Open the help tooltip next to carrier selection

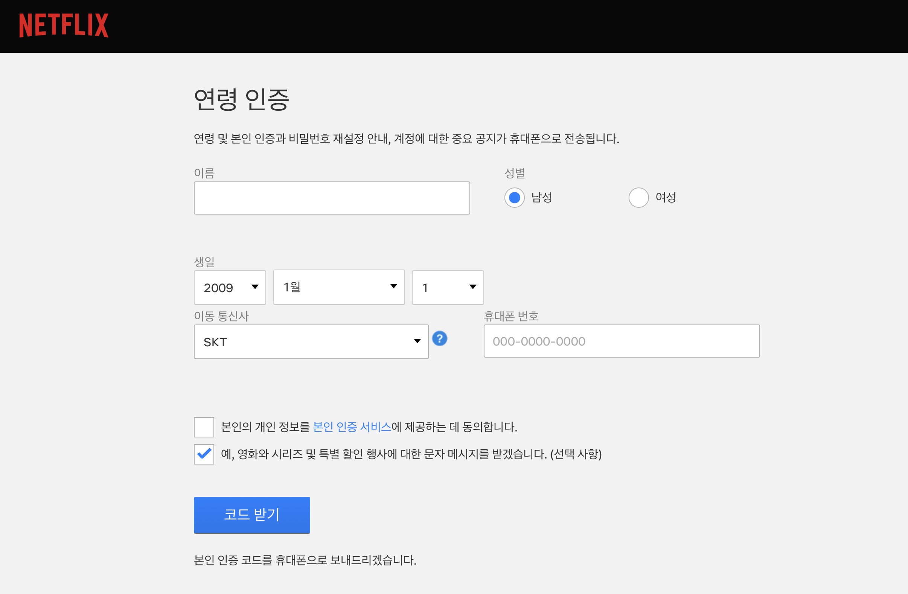pyautogui.click(x=439, y=338)
